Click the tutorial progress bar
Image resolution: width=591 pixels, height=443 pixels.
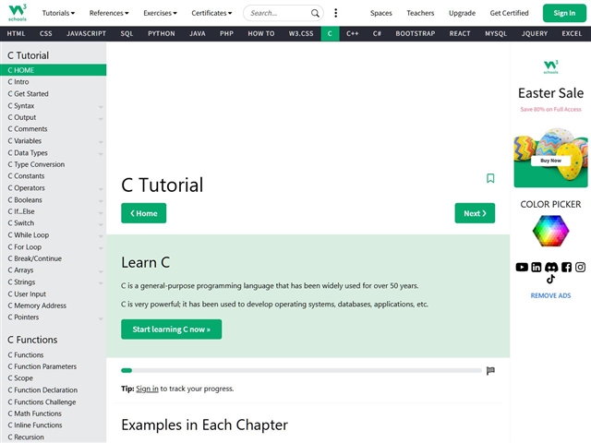(x=301, y=371)
